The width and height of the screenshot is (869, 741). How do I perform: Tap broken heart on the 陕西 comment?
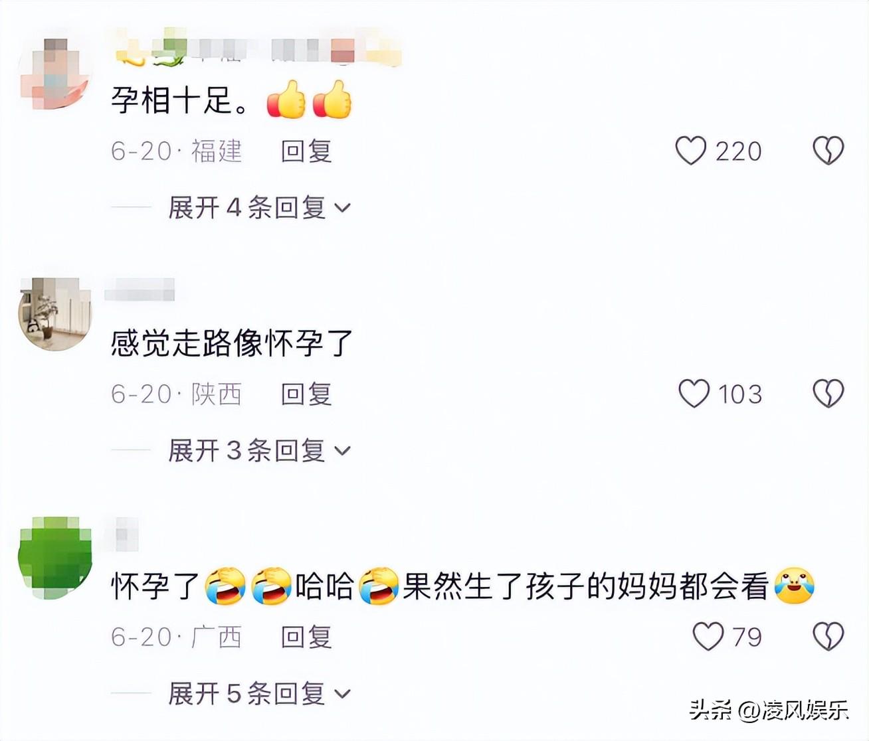click(x=828, y=394)
